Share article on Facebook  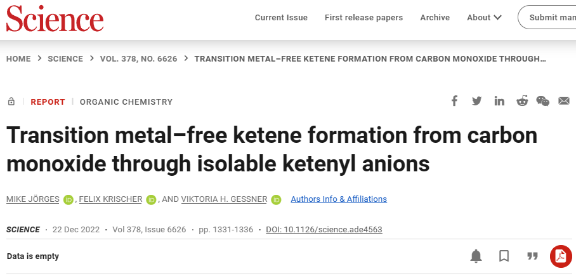pos(454,101)
